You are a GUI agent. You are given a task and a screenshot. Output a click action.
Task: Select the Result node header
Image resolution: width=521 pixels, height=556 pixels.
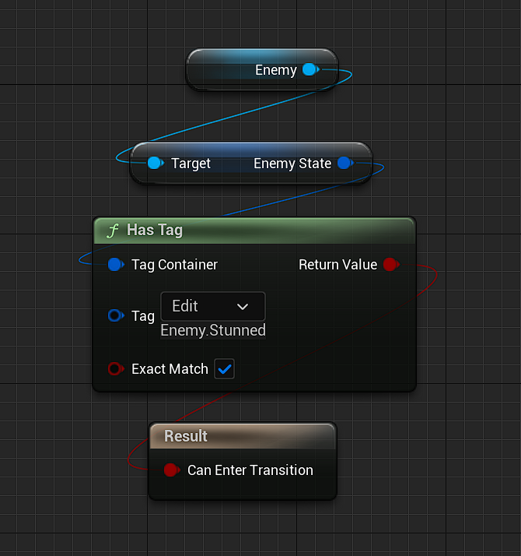pyautogui.click(x=243, y=436)
